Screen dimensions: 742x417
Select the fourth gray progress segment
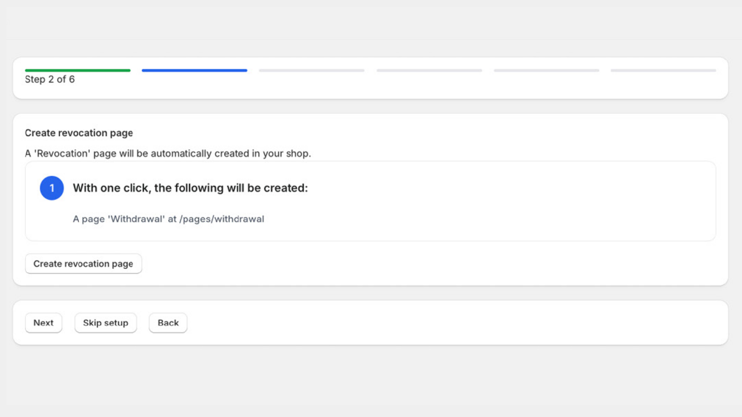(429, 70)
